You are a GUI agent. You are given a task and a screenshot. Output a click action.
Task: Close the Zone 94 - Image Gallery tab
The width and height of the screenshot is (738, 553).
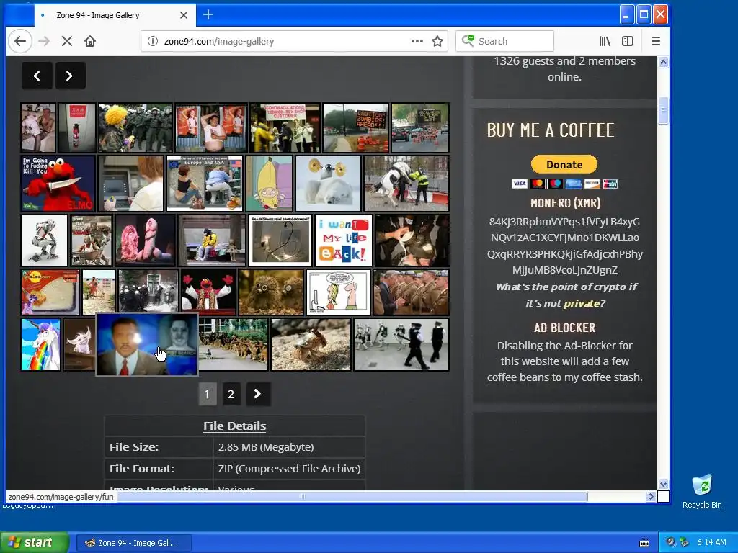click(x=184, y=15)
